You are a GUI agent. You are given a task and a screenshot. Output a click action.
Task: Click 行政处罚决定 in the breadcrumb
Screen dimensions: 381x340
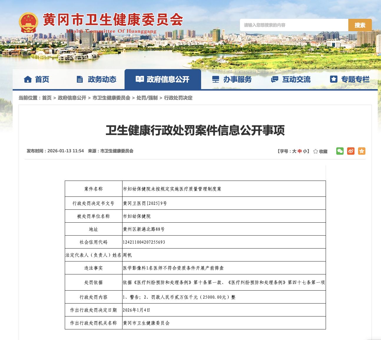coord(178,98)
